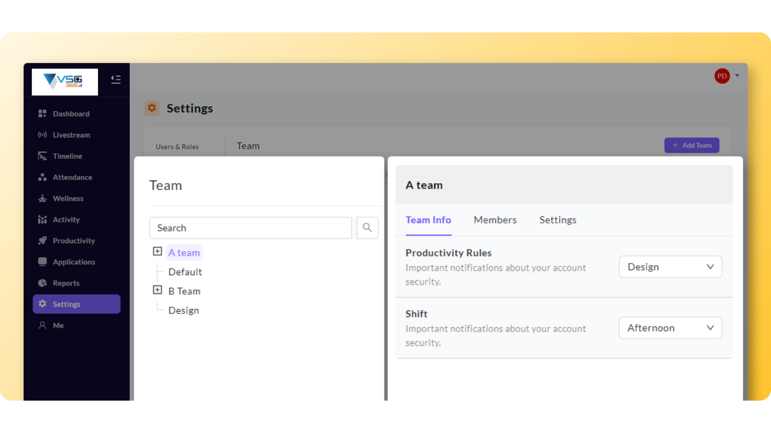This screenshot has height=433, width=771.
Task: Click the Reports pie chart icon
Action: (42, 283)
